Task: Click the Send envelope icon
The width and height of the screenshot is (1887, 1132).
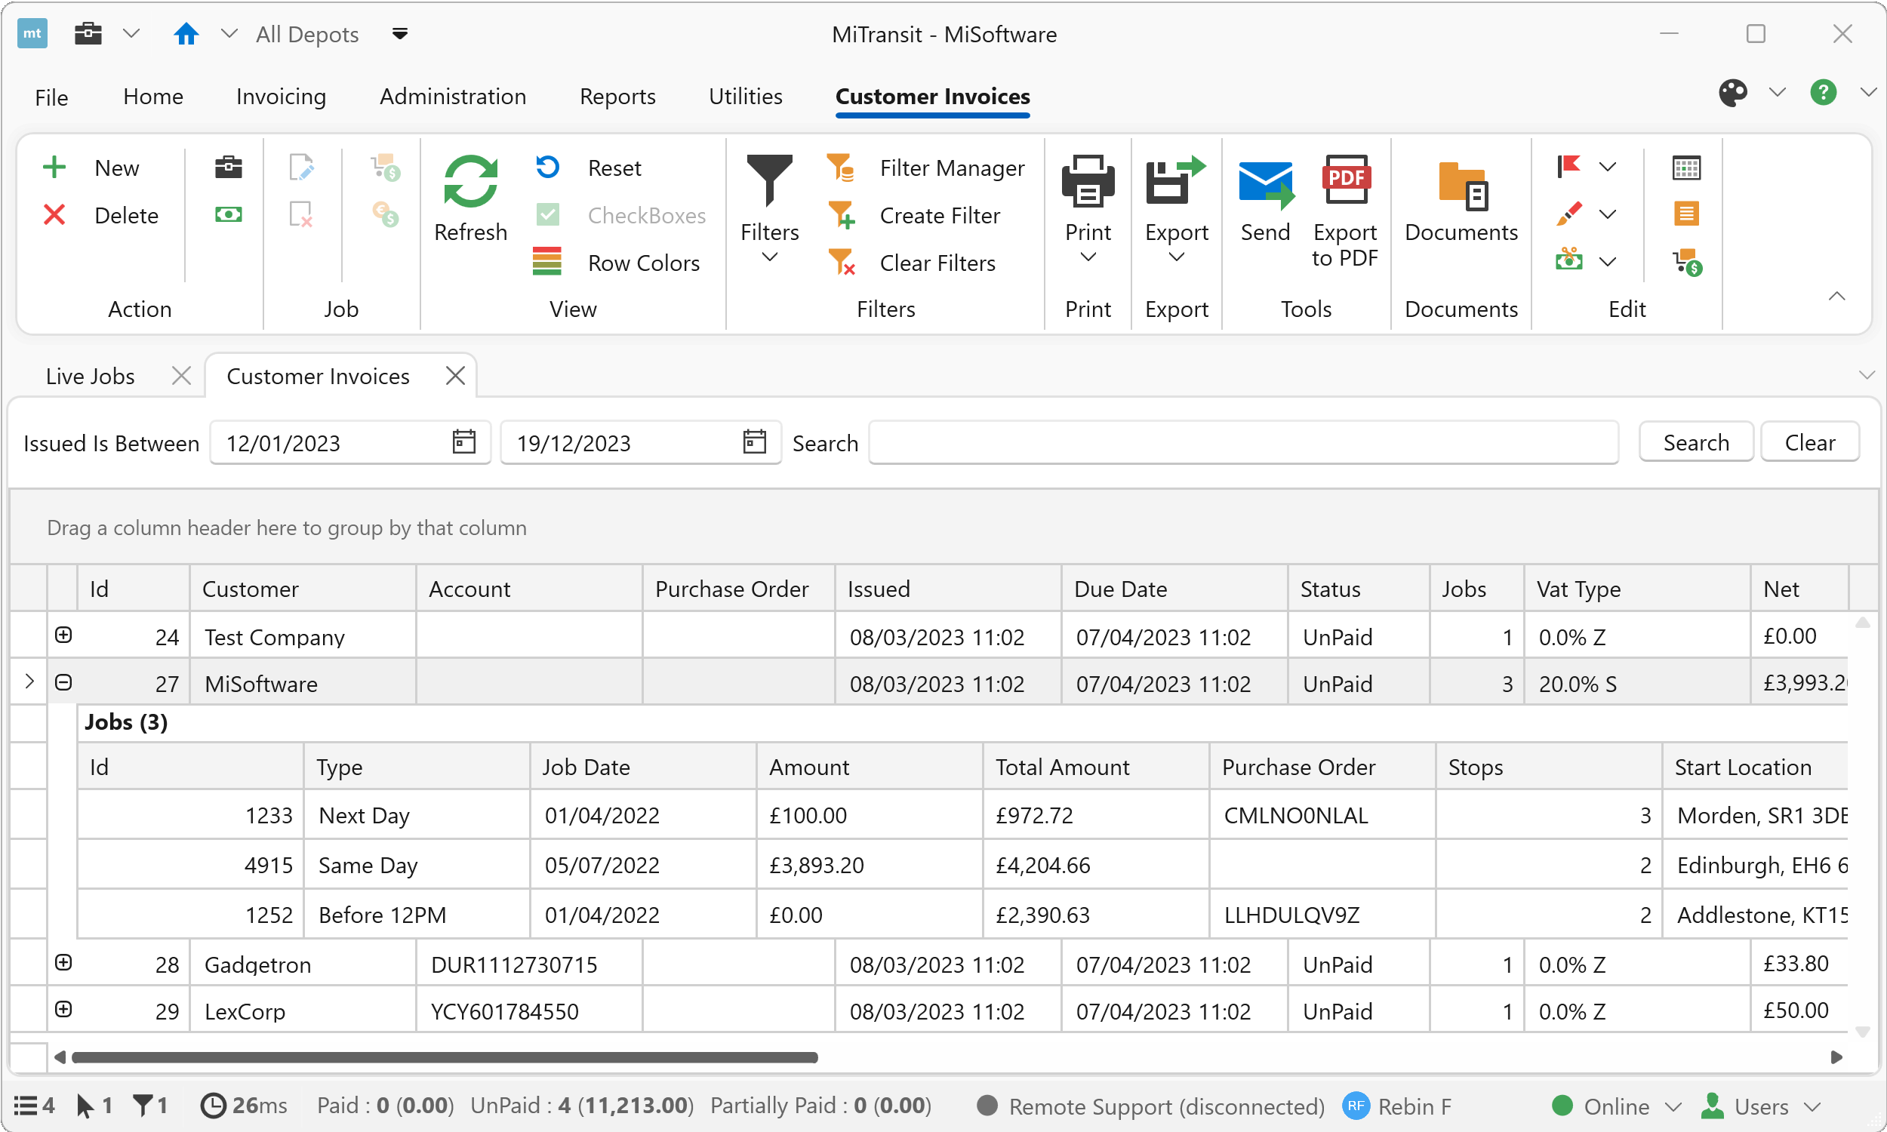Action: click(x=1264, y=185)
